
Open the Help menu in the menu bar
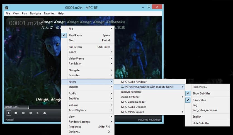click(61, 13)
